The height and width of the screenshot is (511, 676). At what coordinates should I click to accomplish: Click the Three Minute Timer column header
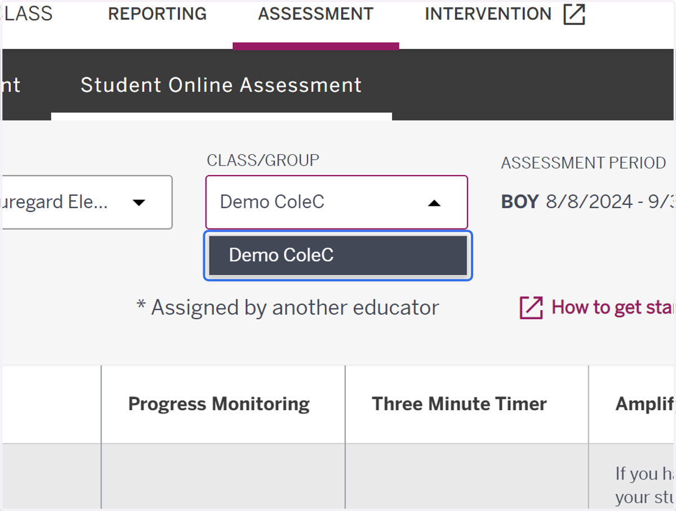click(x=459, y=404)
